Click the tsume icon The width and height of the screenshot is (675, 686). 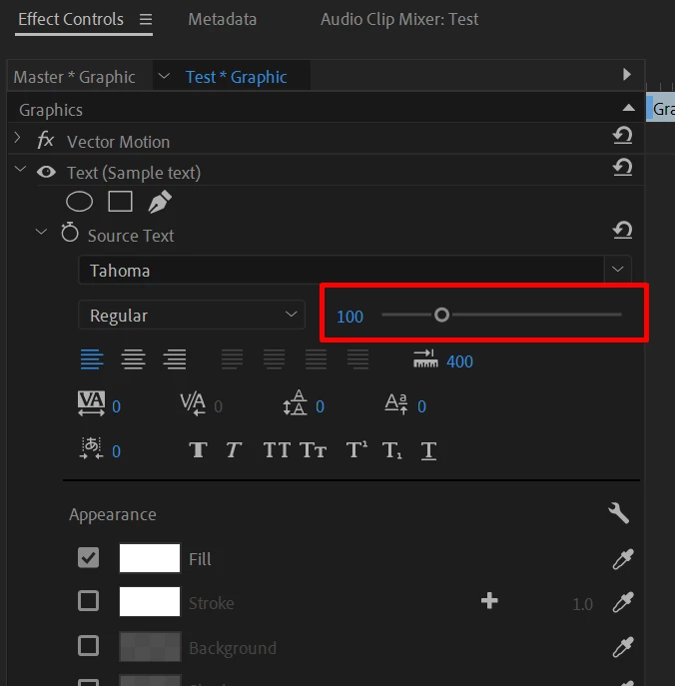click(91, 448)
